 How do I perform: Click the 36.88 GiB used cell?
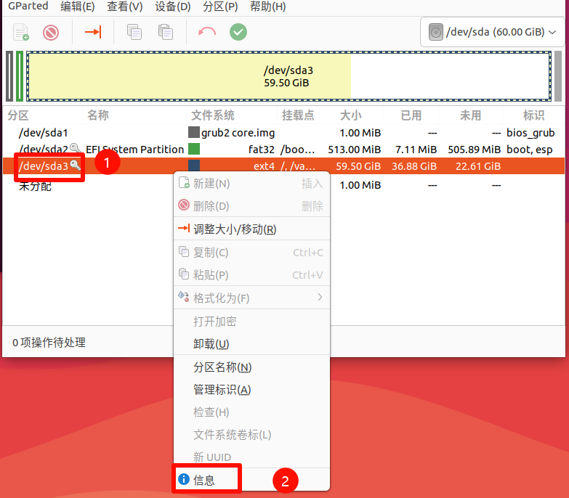414,166
